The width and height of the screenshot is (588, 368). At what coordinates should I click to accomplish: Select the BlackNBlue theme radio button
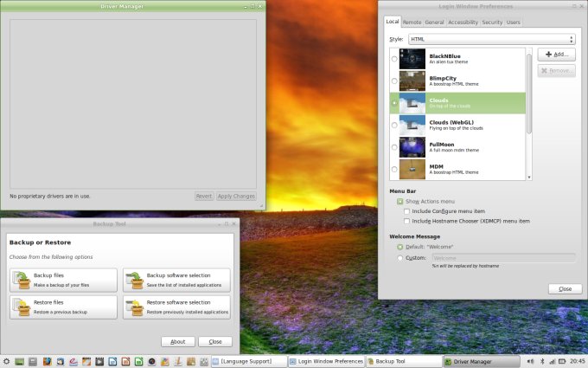394,59
